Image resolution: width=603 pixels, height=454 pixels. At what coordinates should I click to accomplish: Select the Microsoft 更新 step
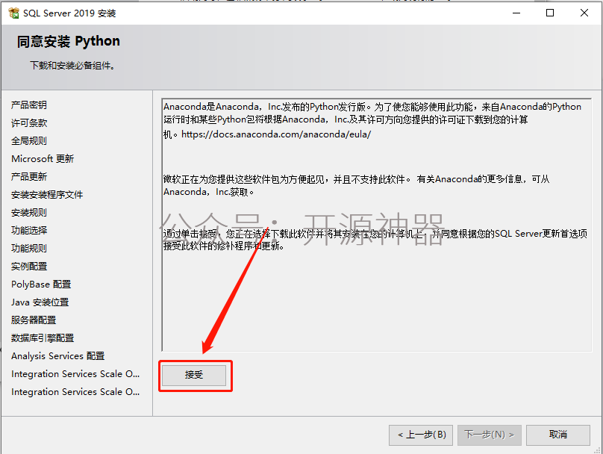(x=43, y=159)
